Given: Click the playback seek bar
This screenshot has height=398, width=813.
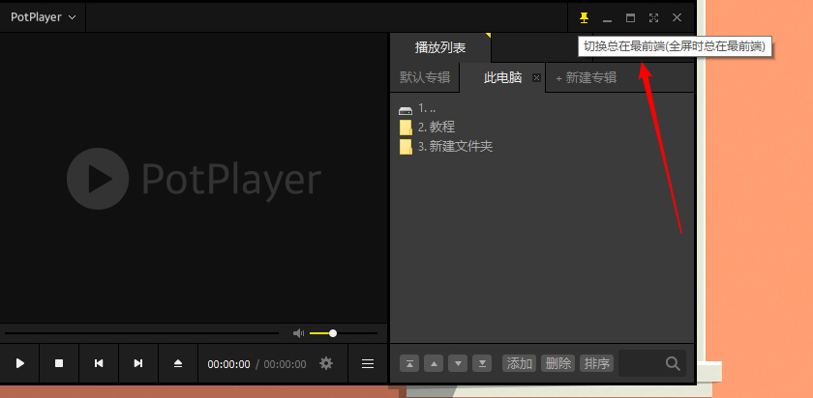Looking at the screenshot, I should pyautogui.click(x=141, y=333).
